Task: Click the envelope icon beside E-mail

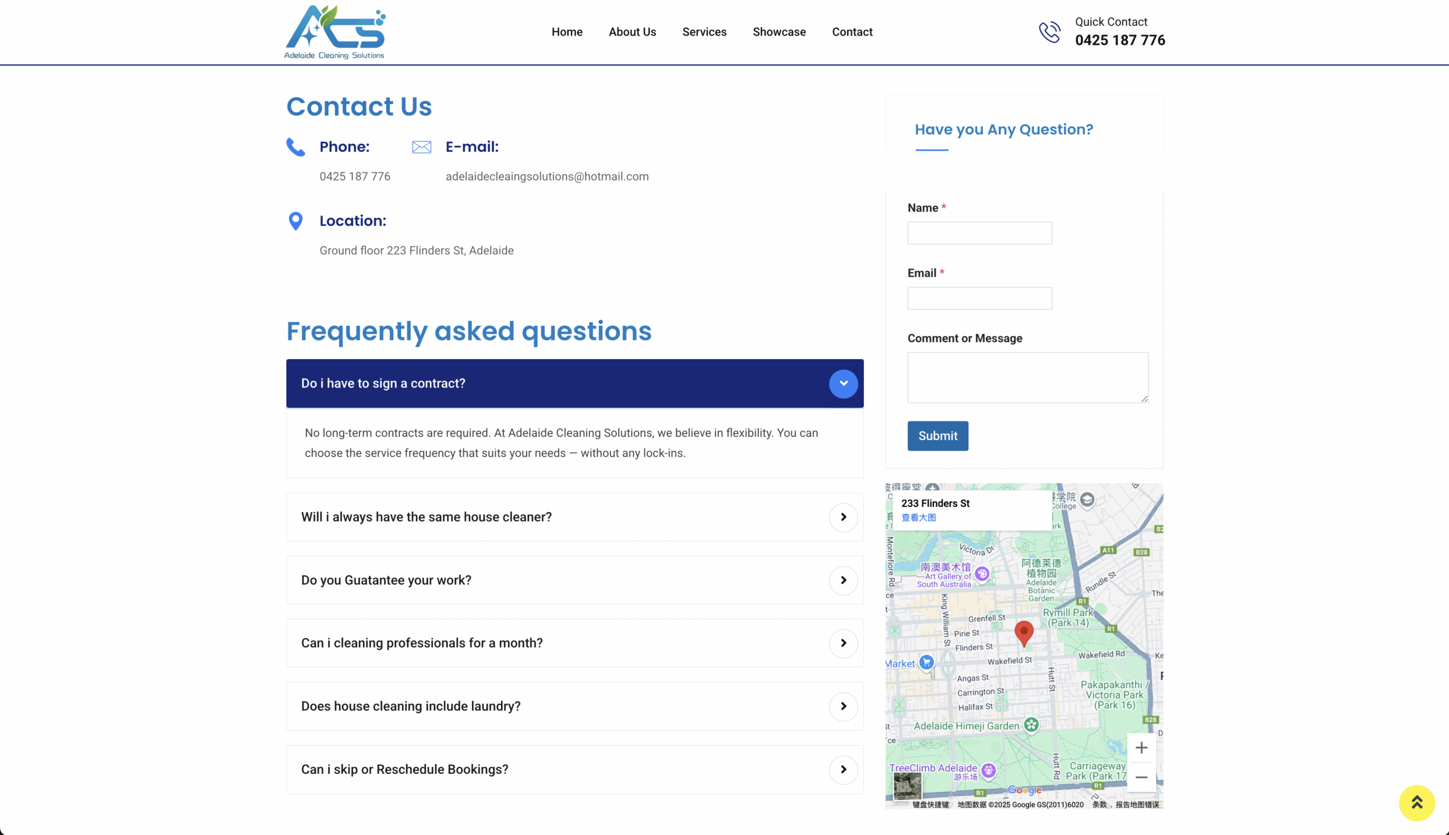Action: point(422,148)
